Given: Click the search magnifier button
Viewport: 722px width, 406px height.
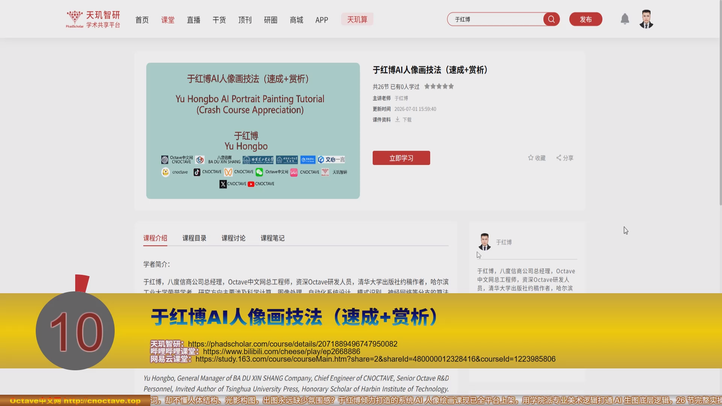Looking at the screenshot, I should (x=551, y=19).
